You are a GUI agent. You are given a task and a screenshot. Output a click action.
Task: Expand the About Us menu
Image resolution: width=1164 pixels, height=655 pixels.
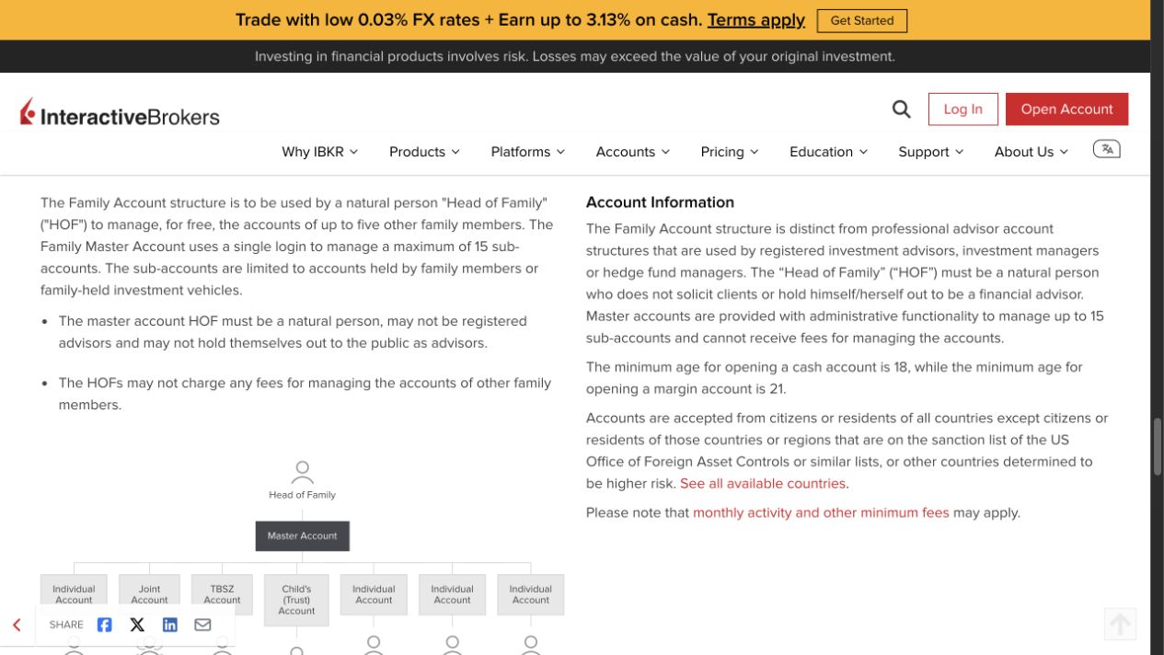1031,152
